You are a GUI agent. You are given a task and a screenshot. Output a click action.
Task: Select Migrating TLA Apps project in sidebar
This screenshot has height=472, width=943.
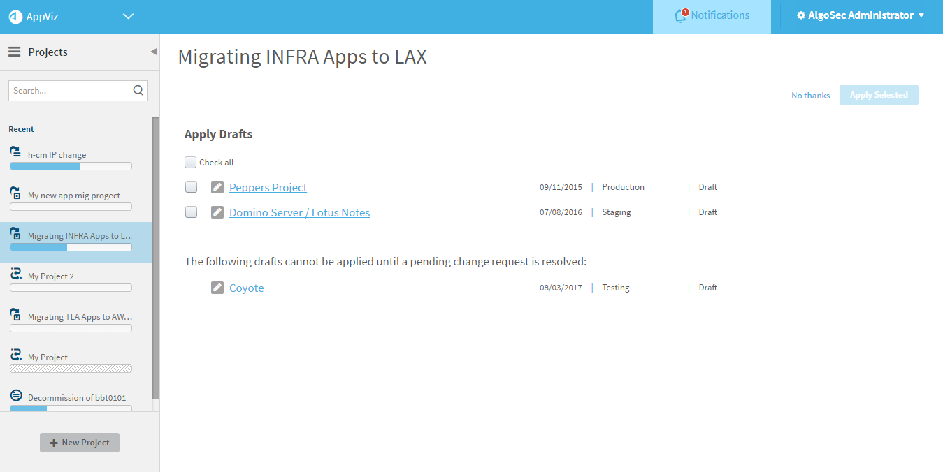[x=79, y=317]
